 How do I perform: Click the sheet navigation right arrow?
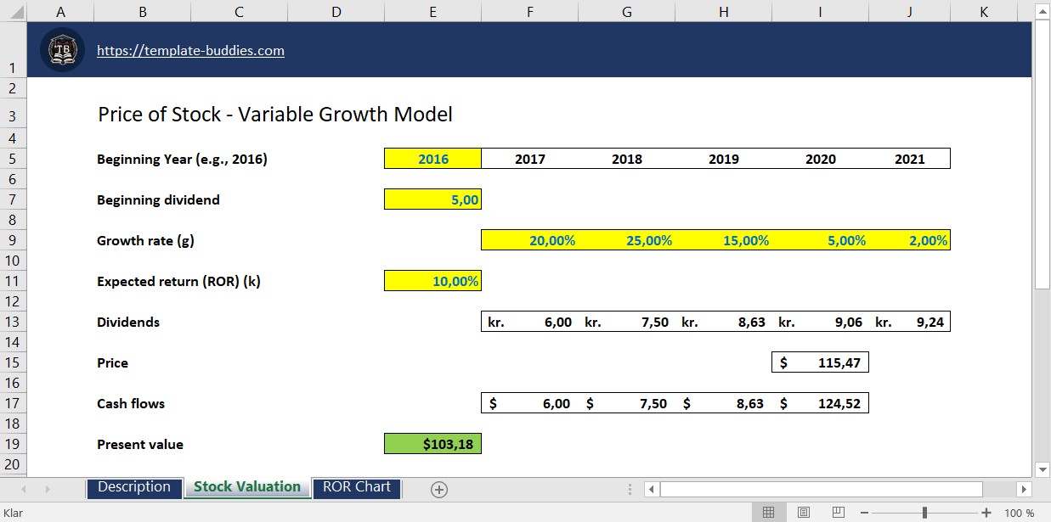[x=48, y=489]
